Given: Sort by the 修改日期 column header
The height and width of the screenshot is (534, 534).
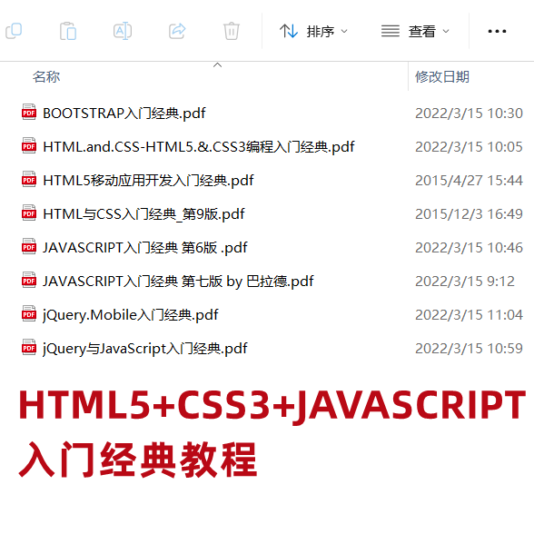Looking at the screenshot, I should [x=442, y=76].
